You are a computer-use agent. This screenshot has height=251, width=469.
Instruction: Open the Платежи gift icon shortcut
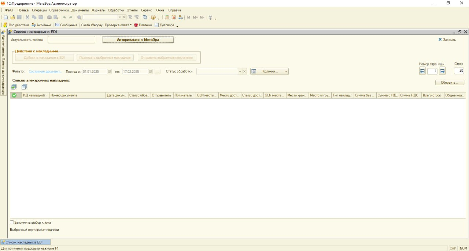click(143, 25)
